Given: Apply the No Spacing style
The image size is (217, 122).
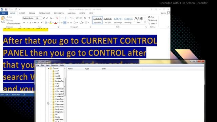Looking at the screenshot, I should [108, 20].
